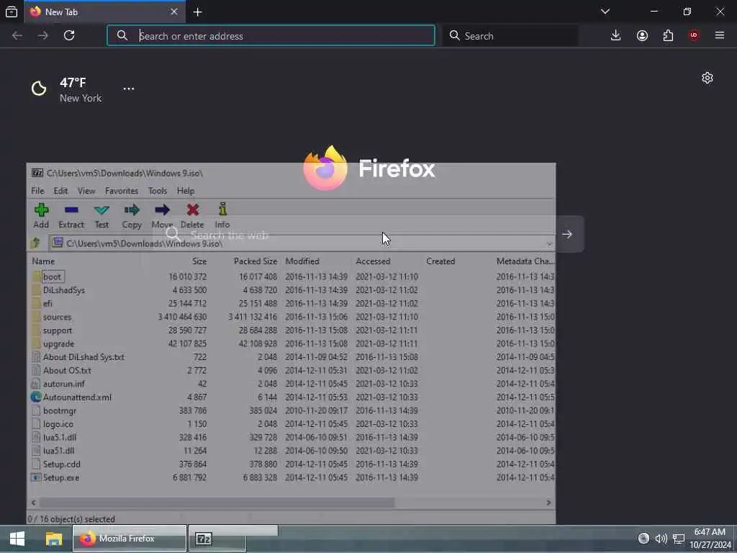Expand the 7-Zip address path dropdown
Image resolution: width=737 pixels, height=553 pixels.
[x=549, y=243]
